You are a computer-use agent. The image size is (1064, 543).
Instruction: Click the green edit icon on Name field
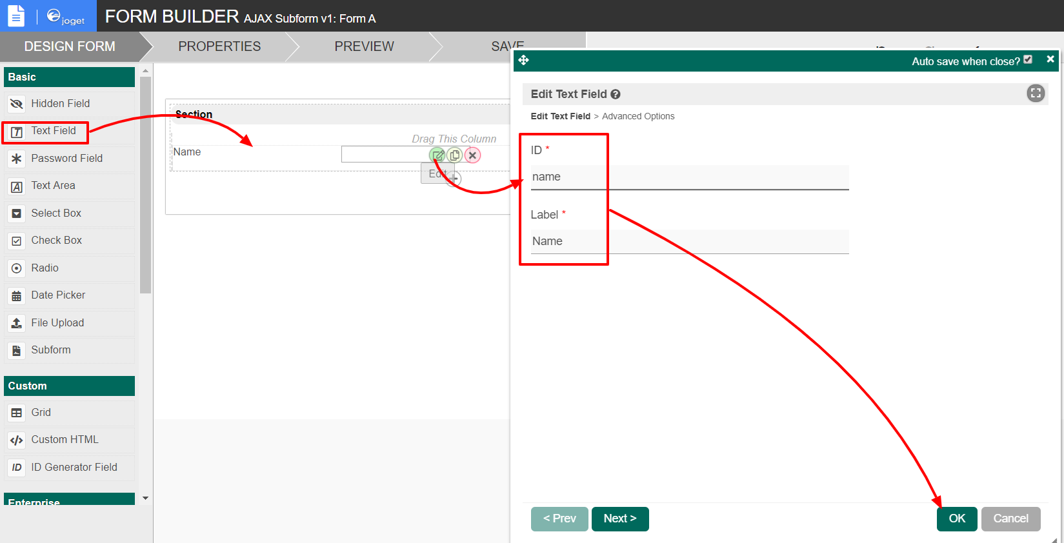[437, 155]
